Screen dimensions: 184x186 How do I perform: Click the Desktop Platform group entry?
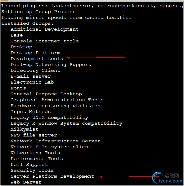click(x=35, y=53)
